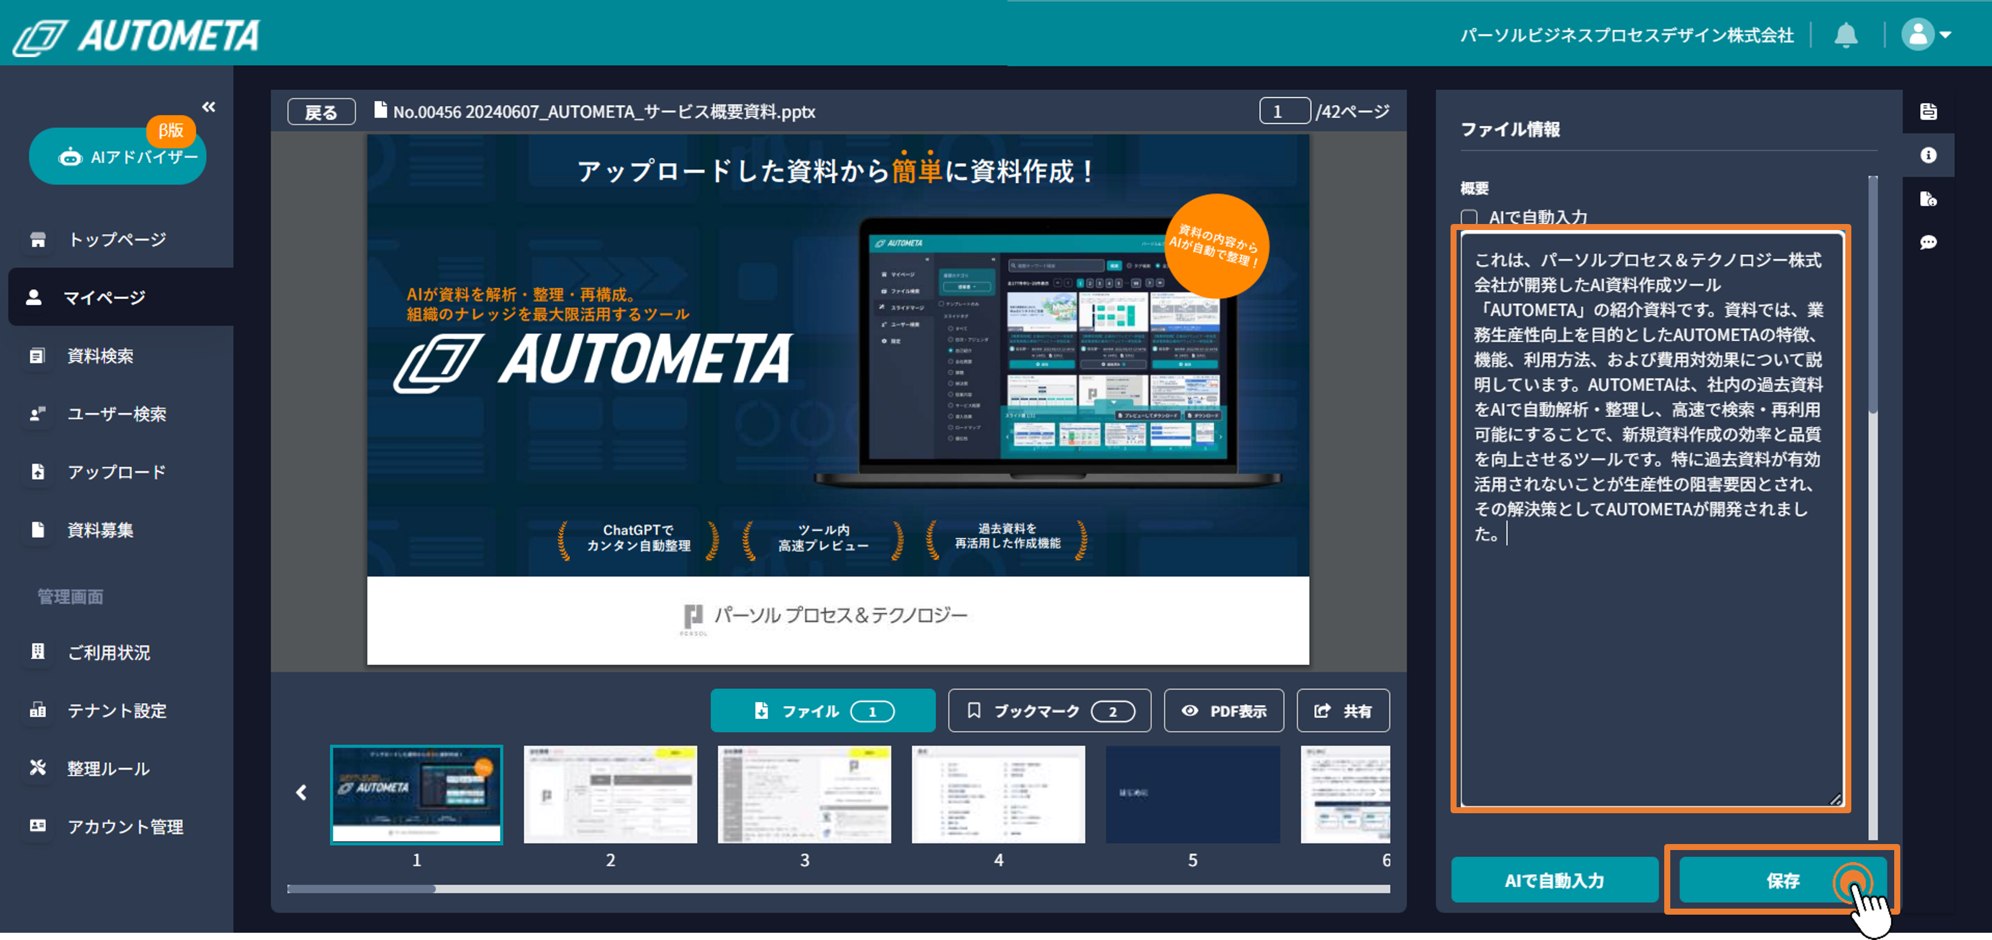The image size is (1992, 940).
Task: Click the page number input field
Action: (1285, 112)
